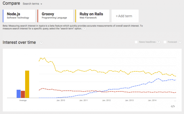Open the Search terms dropdown

pyautogui.click(x=33, y=4)
